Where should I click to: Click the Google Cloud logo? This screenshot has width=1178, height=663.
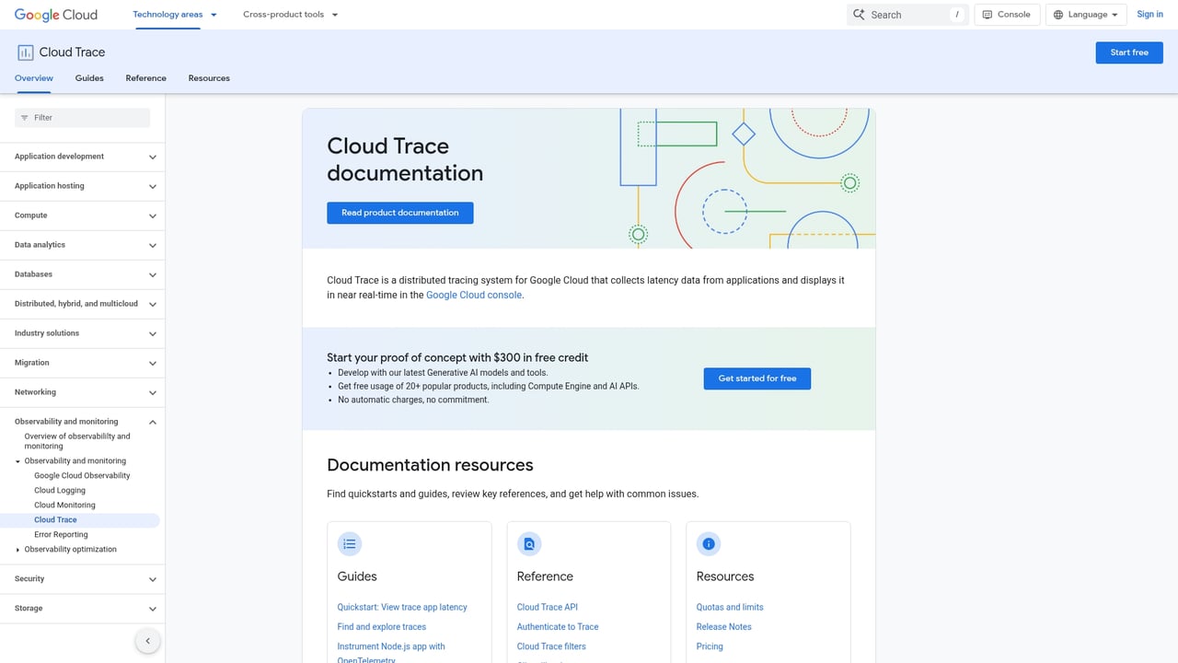55,15
